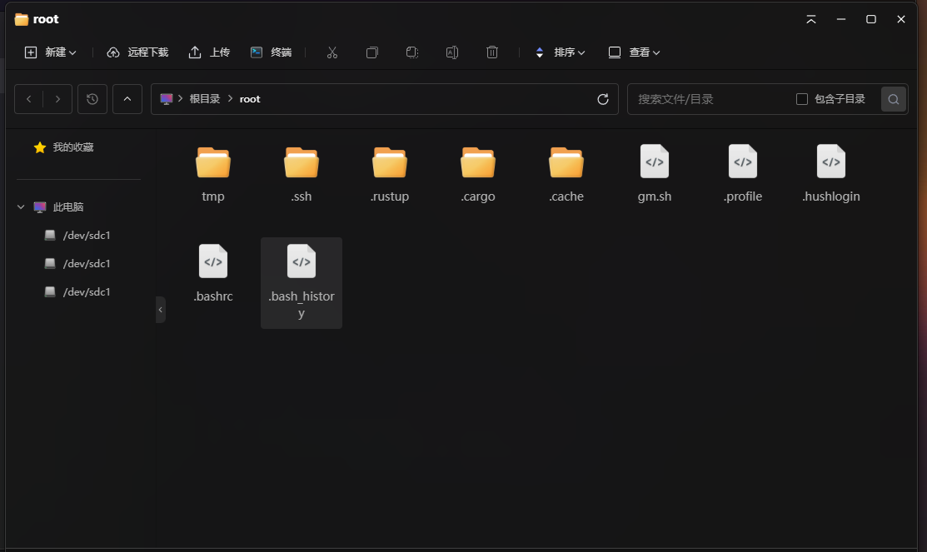Enable the 包含子目录 checkbox
Image resolution: width=927 pixels, height=552 pixels.
(802, 99)
